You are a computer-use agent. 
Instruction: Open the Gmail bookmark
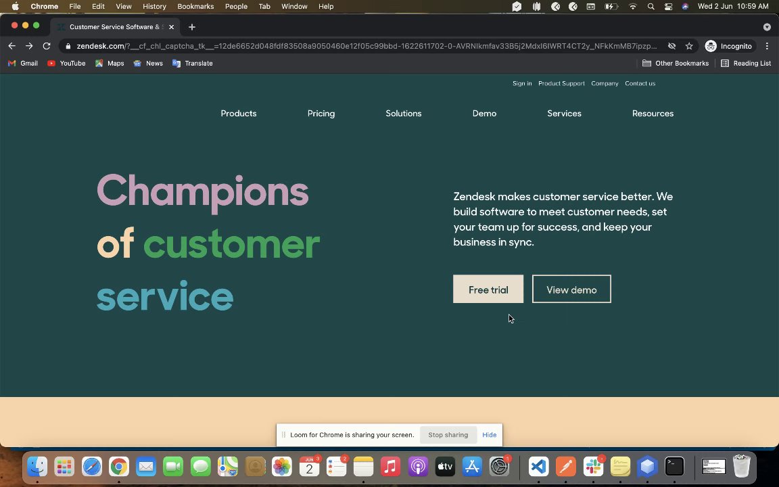[23, 63]
